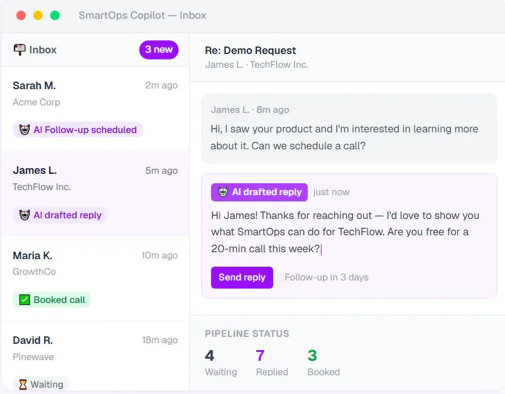
Task: Click the green maximize window dot
Action: tap(55, 15)
